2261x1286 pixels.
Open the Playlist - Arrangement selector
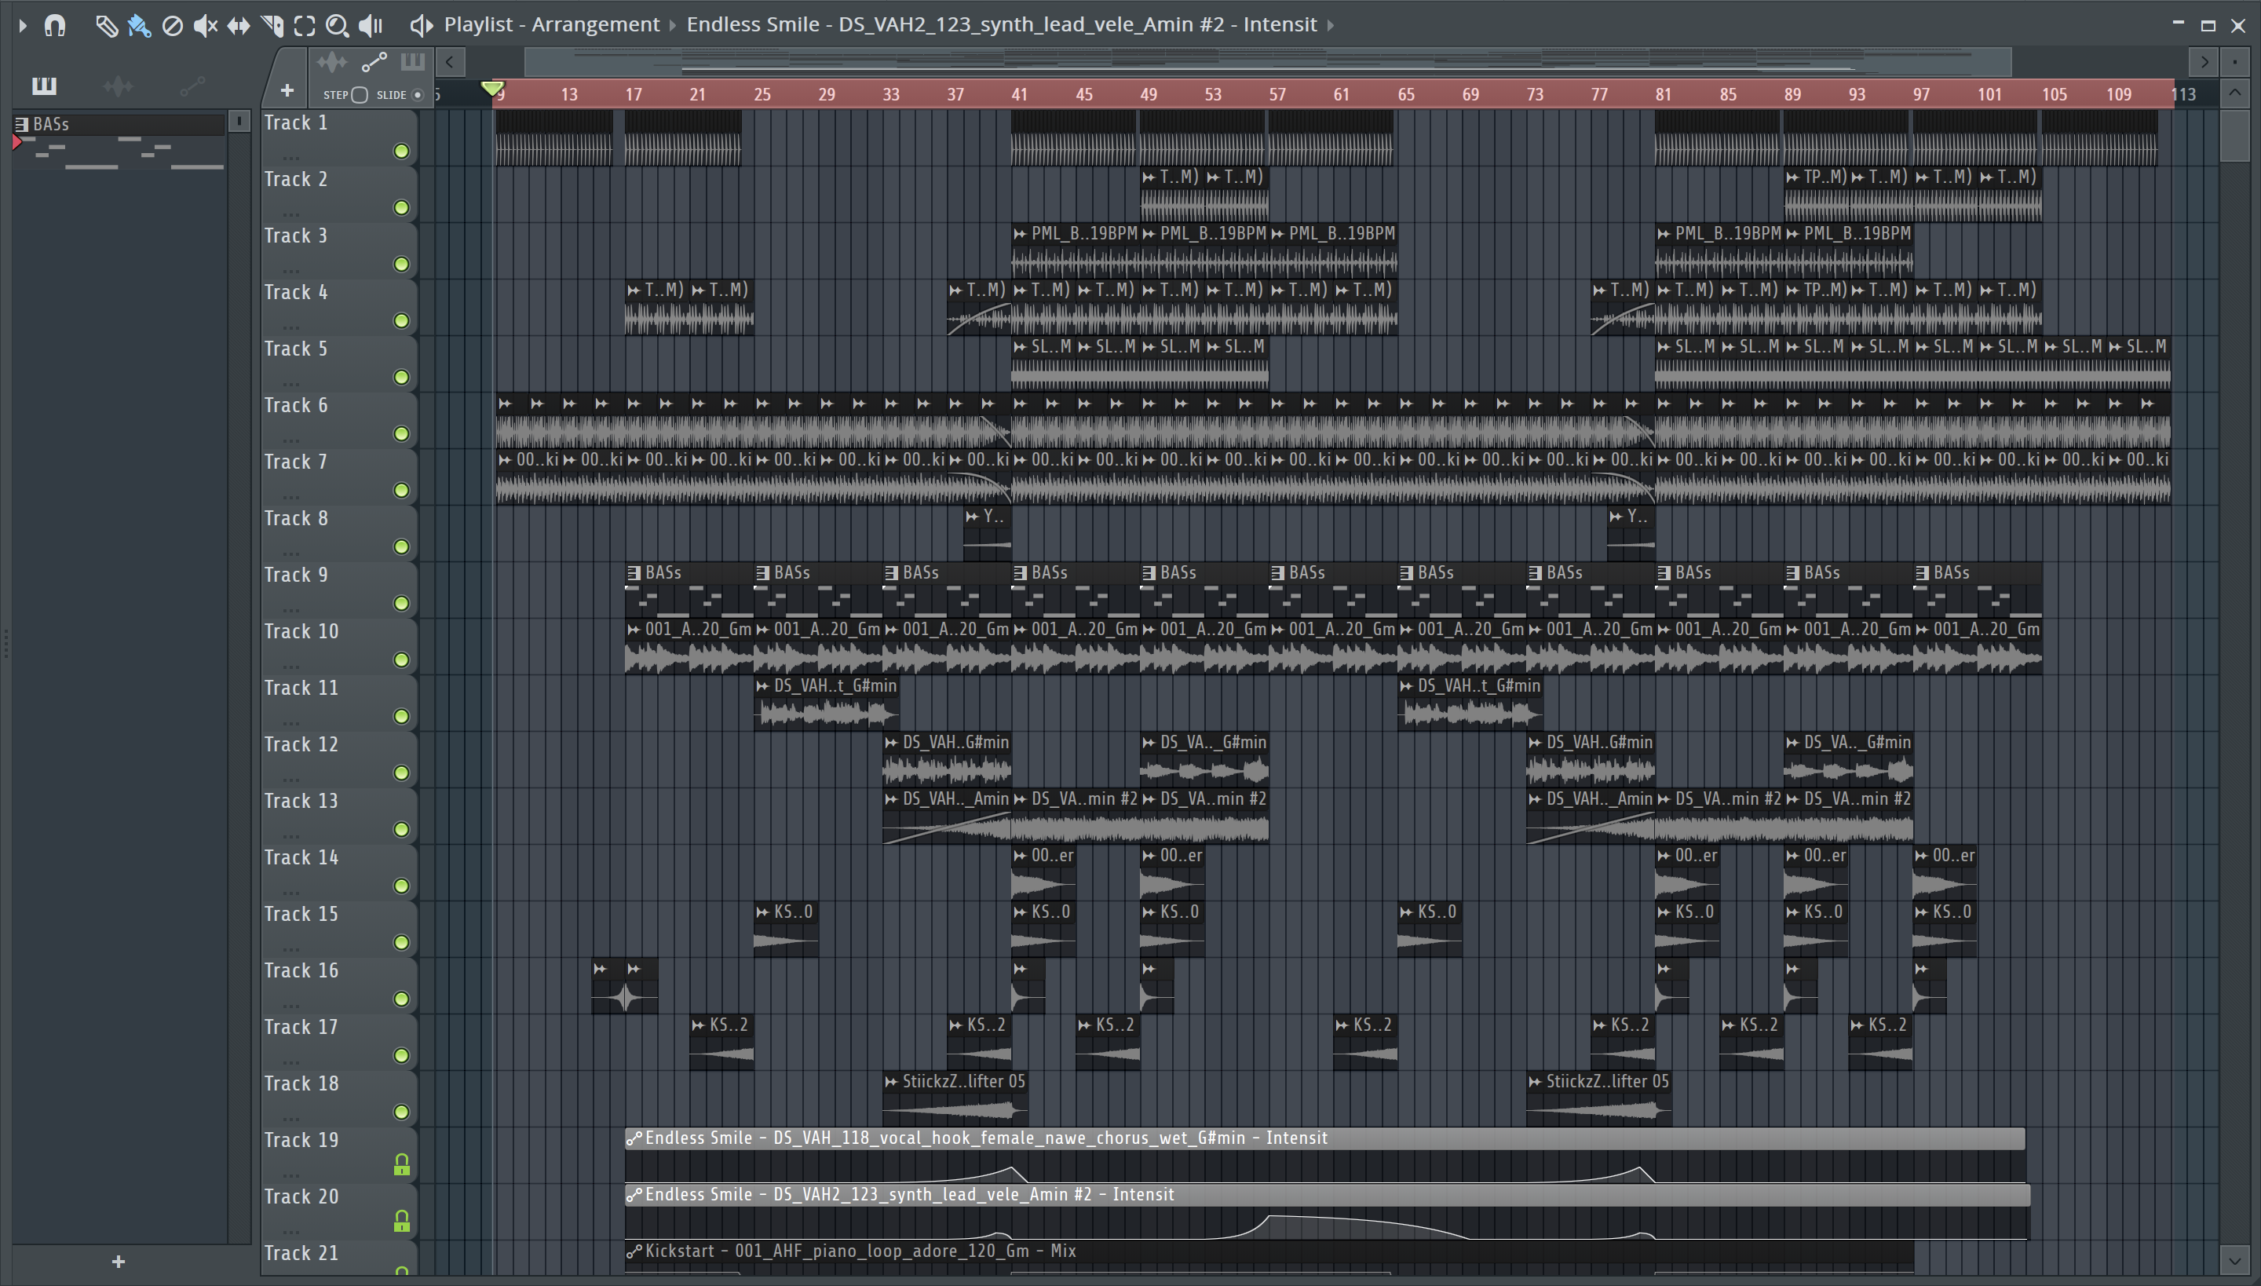pyautogui.click(x=551, y=25)
